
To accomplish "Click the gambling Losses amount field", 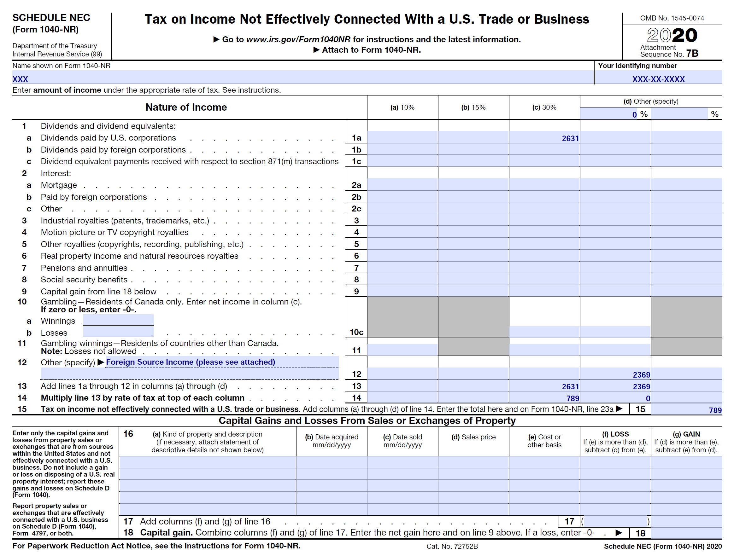I will pyautogui.click(x=119, y=332).
